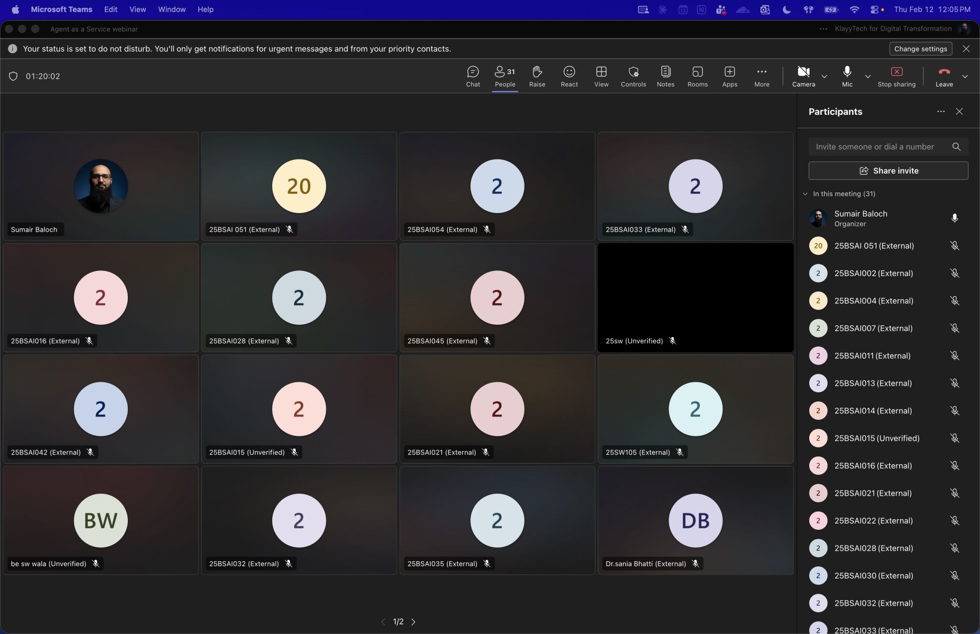The width and height of the screenshot is (980, 634).
Task: Open the Notes panel
Action: tap(665, 76)
